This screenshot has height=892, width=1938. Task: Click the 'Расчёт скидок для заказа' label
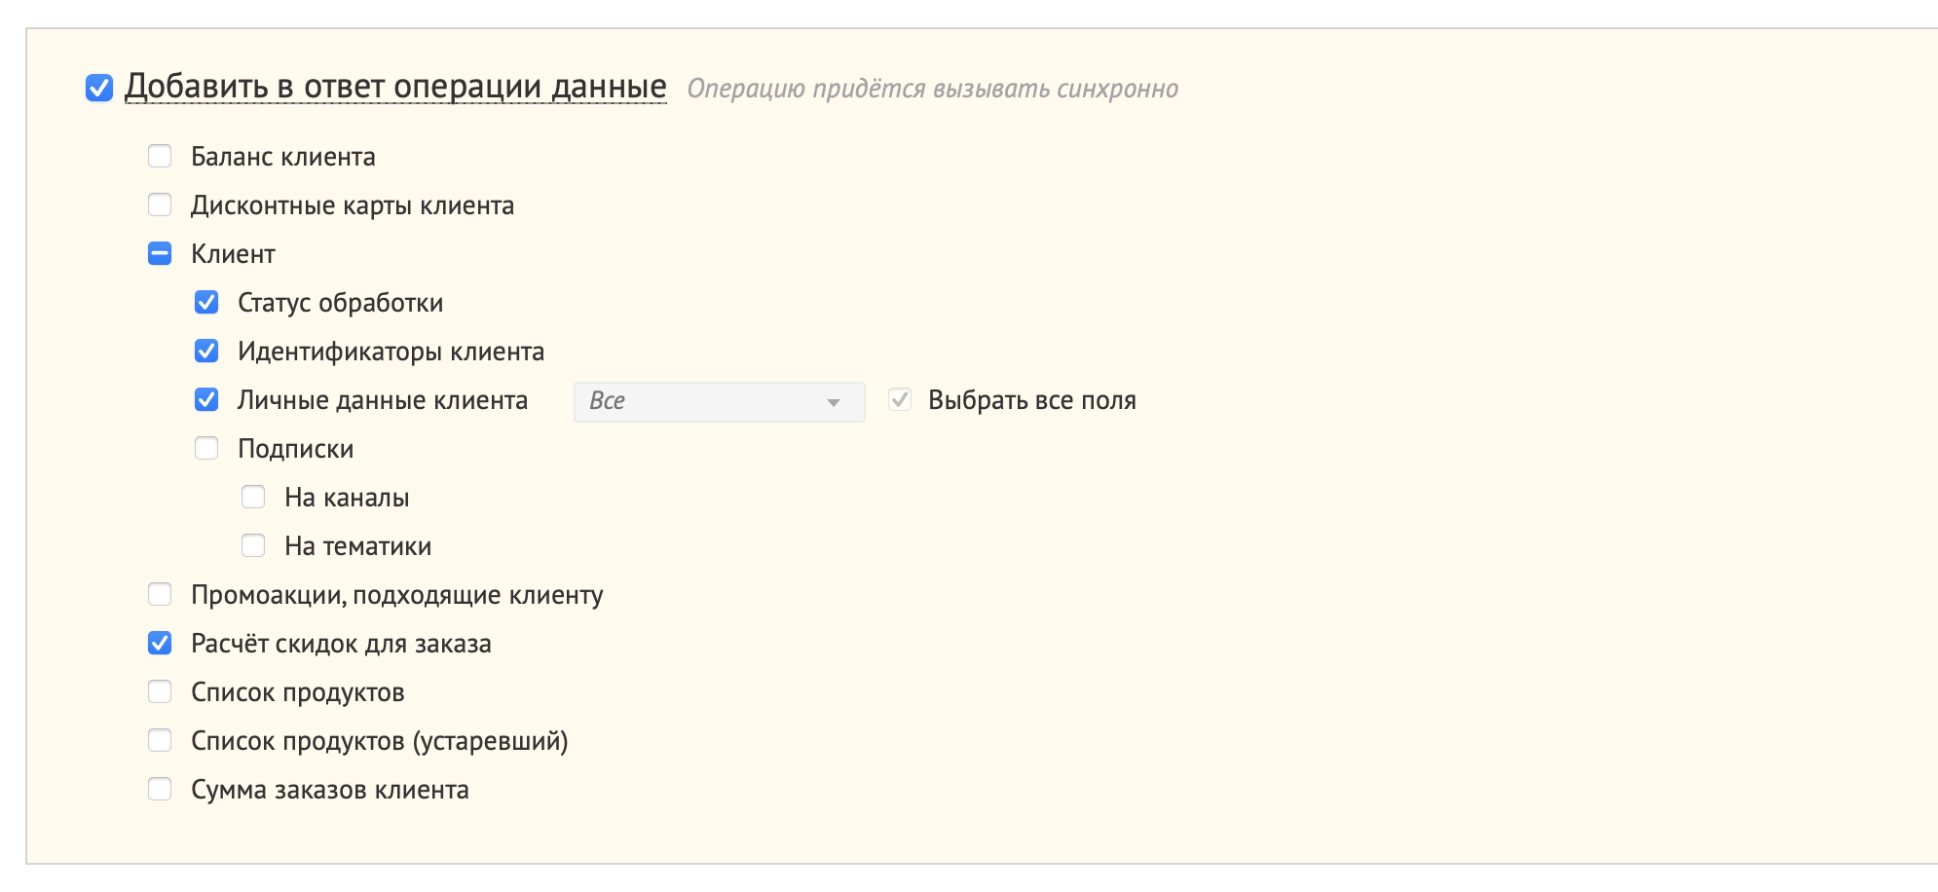341,644
